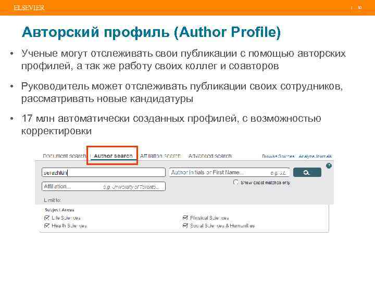
Task: Click the Limit to label
Action: [52, 200]
